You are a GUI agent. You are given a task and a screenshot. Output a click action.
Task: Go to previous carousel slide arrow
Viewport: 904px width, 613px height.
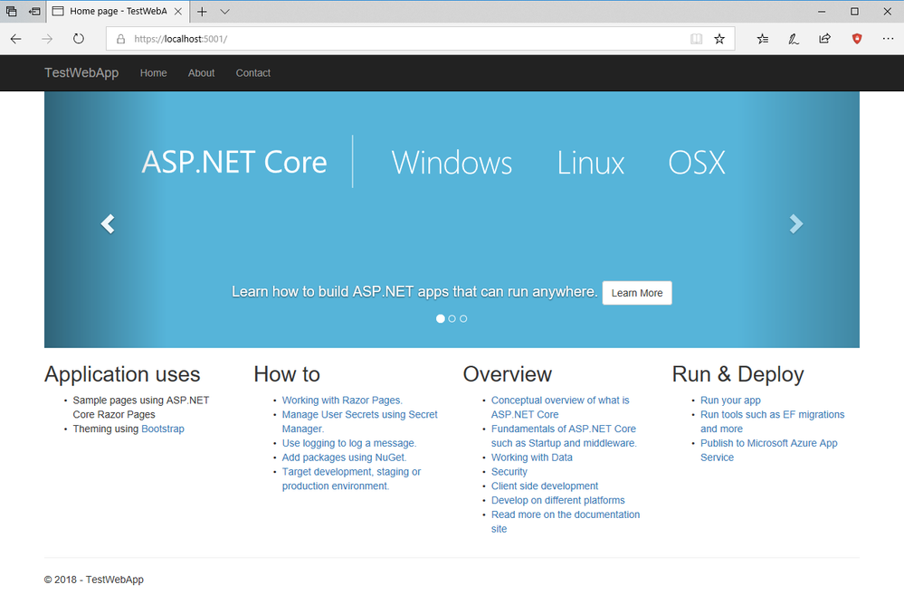(x=108, y=223)
